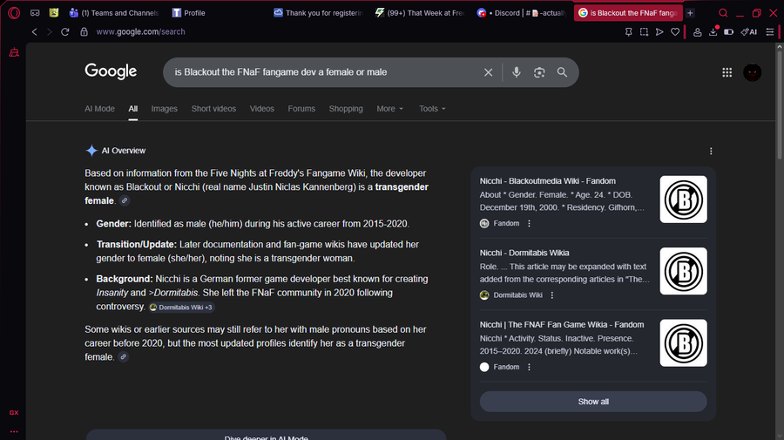Take a snapshot with capture icon
784x440 pixels.
[x=644, y=32]
